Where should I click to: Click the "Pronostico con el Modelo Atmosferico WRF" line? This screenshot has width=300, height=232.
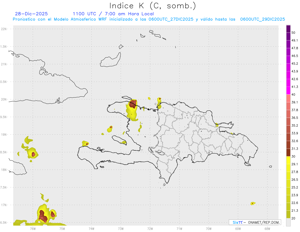(x=149, y=19)
